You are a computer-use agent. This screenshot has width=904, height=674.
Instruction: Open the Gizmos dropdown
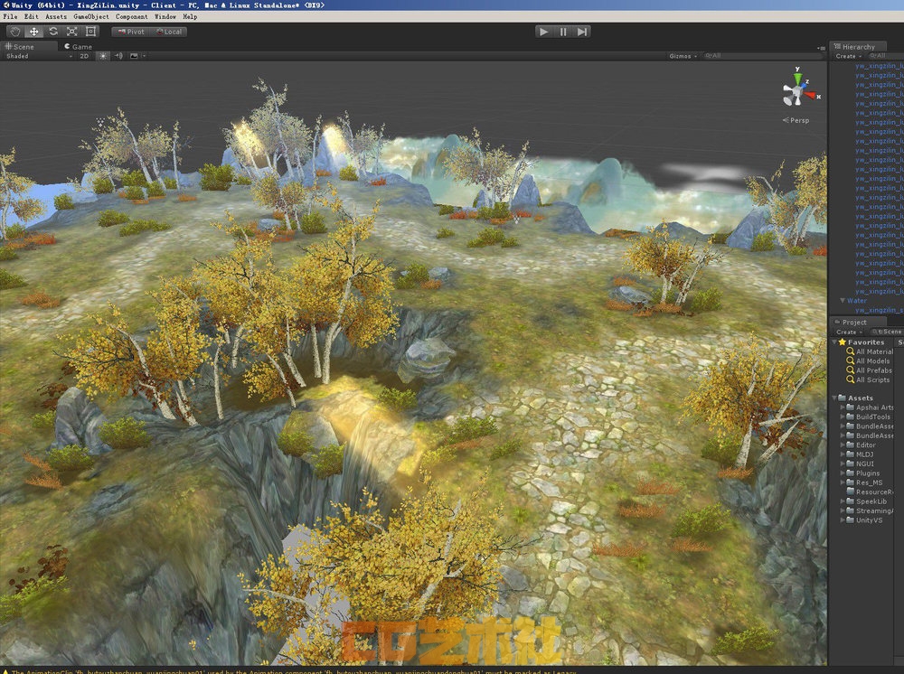click(x=683, y=56)
